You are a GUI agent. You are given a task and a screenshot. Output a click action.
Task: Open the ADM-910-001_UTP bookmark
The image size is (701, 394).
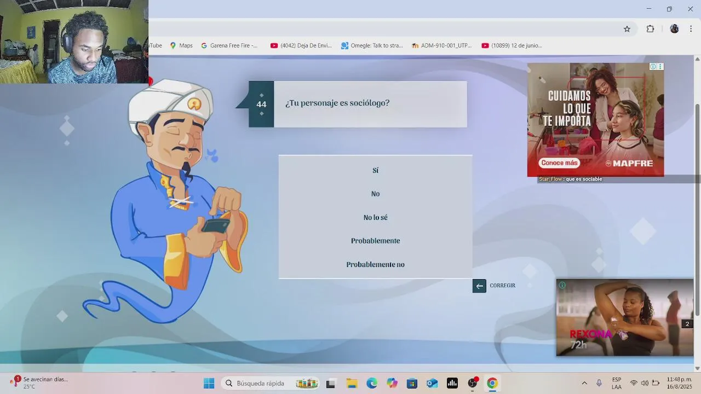click(x=441, y=45)
